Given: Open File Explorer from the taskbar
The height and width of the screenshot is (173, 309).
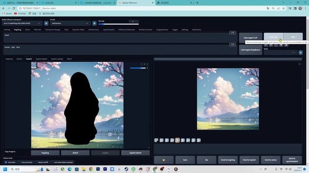Looking at the screenshot, I should click(x=84, y=169).
